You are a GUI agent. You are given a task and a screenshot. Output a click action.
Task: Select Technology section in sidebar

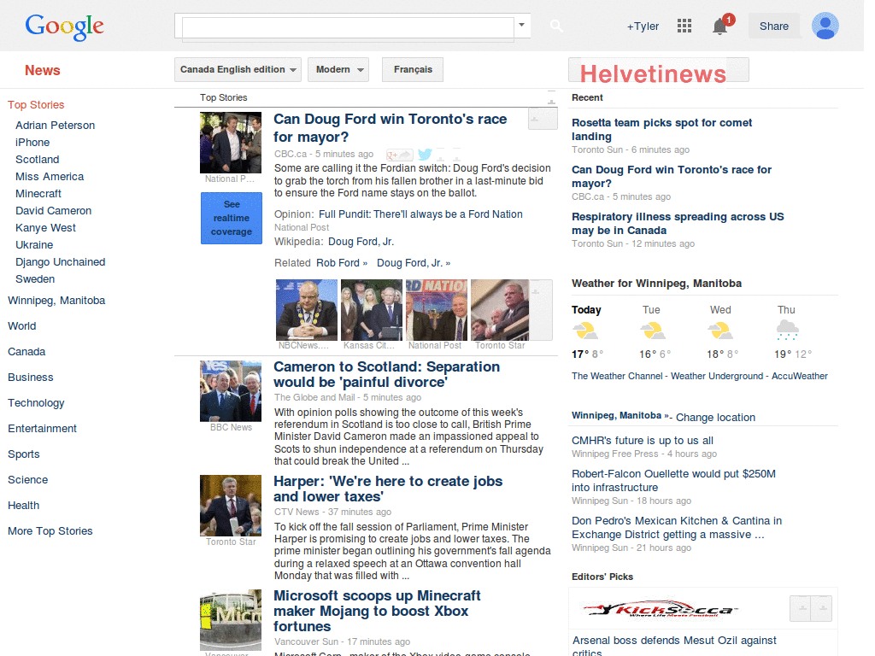tap(36, 403)
